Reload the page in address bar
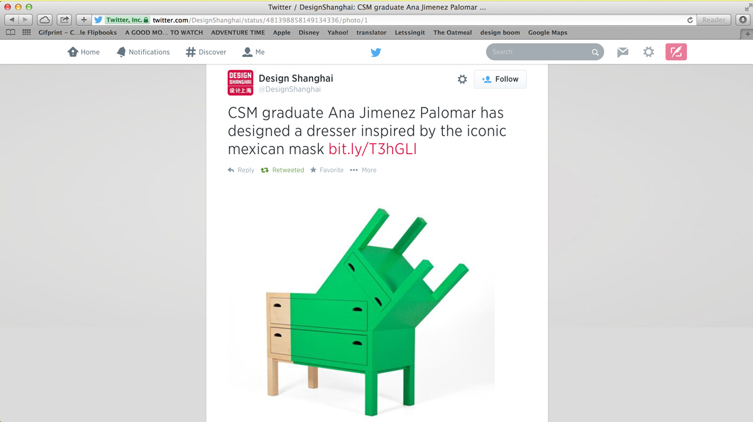The image size is (753, 422). coord(690,20)
